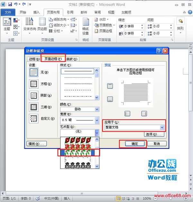
Task: Toggle the left border in preview
Action: click(127, 114)
